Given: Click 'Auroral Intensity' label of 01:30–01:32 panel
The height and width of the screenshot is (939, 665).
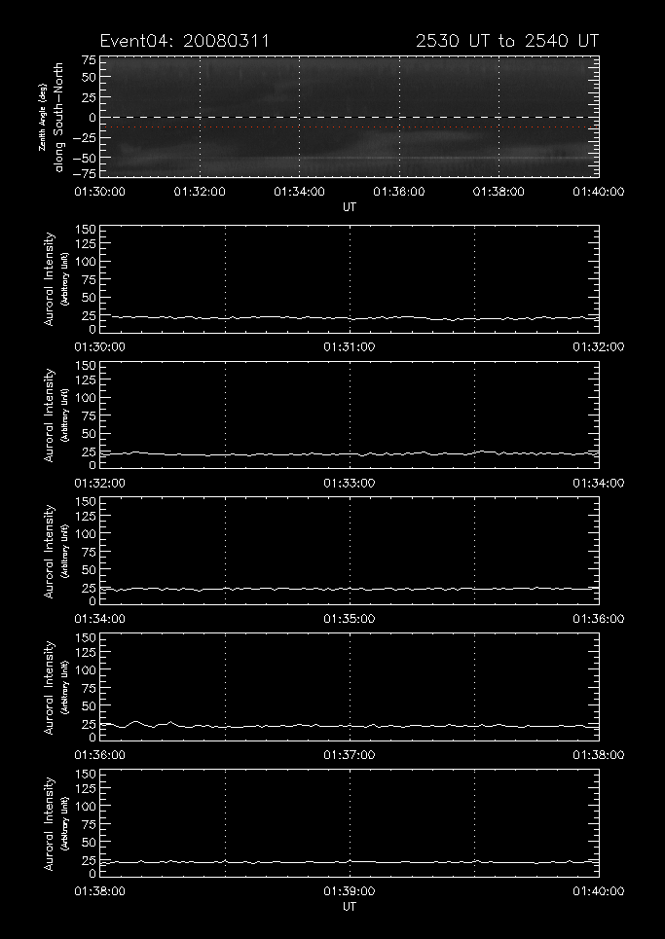Looking at the screenshot, I should 50,279.
